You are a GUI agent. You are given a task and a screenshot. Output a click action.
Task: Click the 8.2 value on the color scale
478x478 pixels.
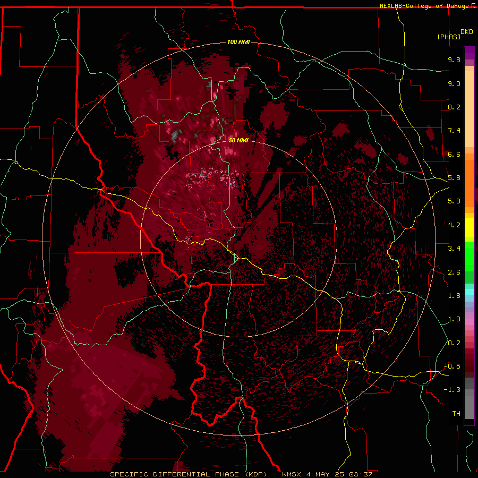tap(454, 107)
